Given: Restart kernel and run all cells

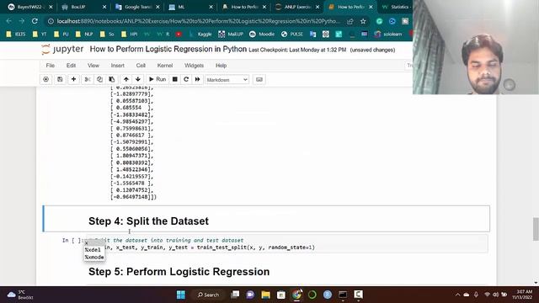Looking at the screenshot, I should [x=197, y=79].
